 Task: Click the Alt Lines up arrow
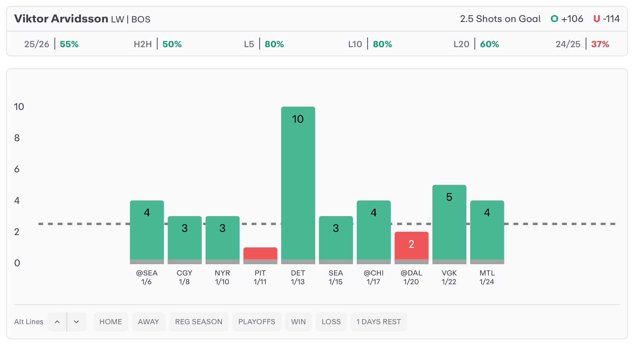point(57,322)
